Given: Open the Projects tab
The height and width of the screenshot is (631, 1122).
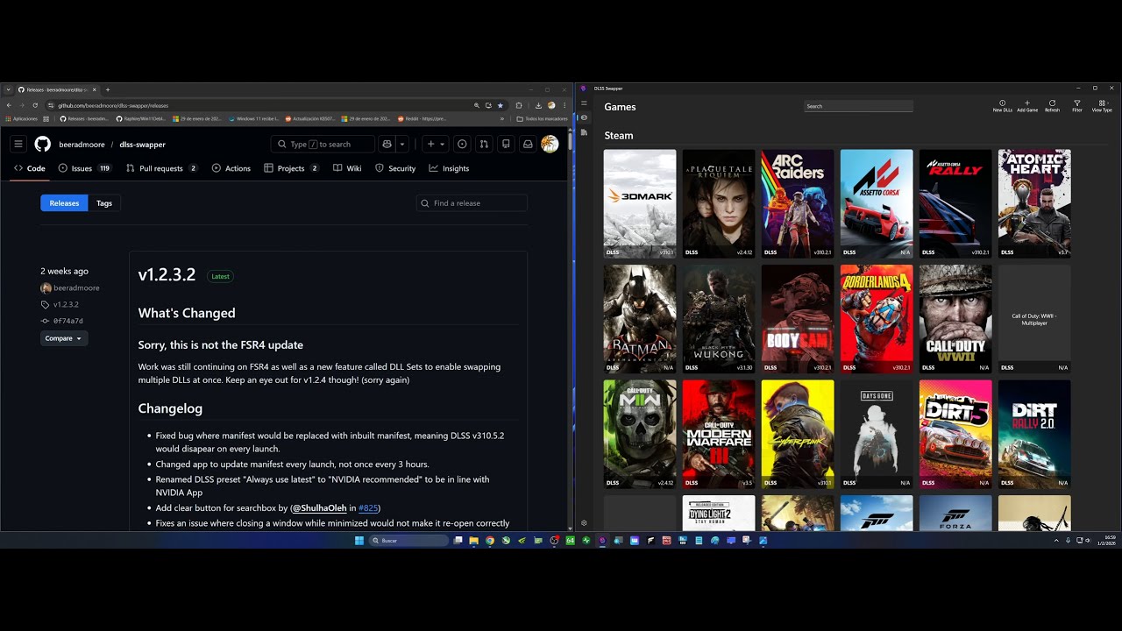Looking at the screenshot, I should [292, 168].
